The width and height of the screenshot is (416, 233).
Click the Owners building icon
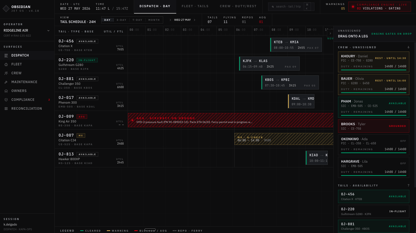coord(6,91)
